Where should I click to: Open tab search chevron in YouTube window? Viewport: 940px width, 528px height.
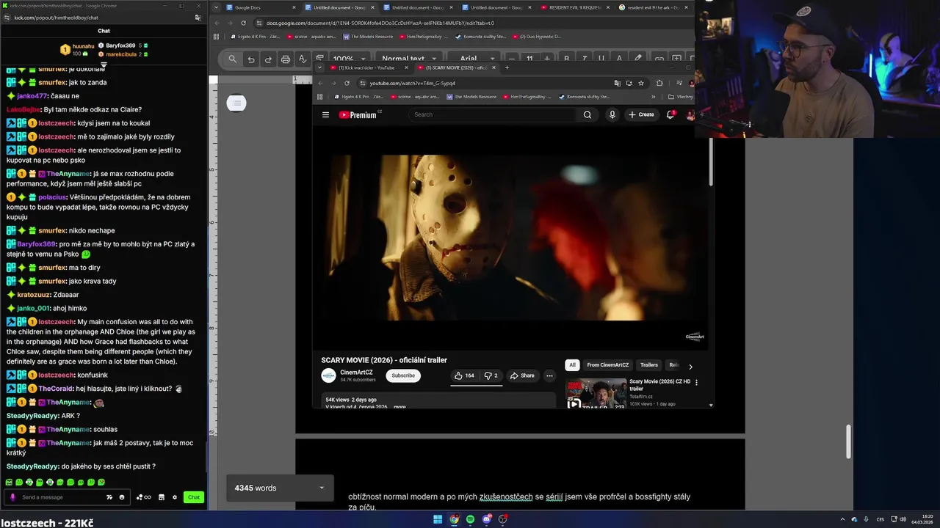pos(319,67)
